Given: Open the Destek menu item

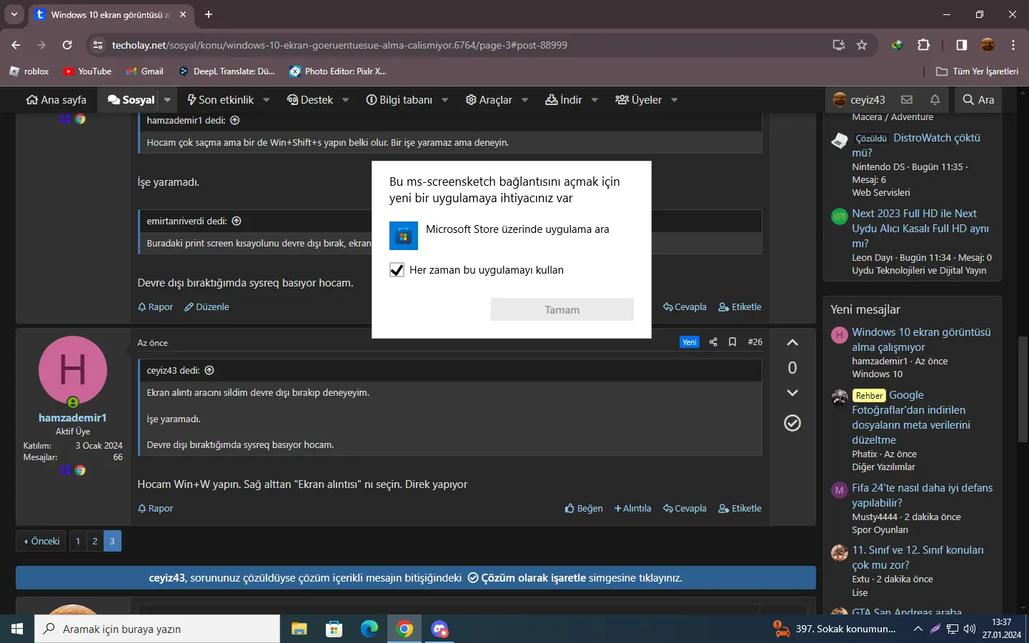Looking at the screenshot, I should [x=310, y=100].
